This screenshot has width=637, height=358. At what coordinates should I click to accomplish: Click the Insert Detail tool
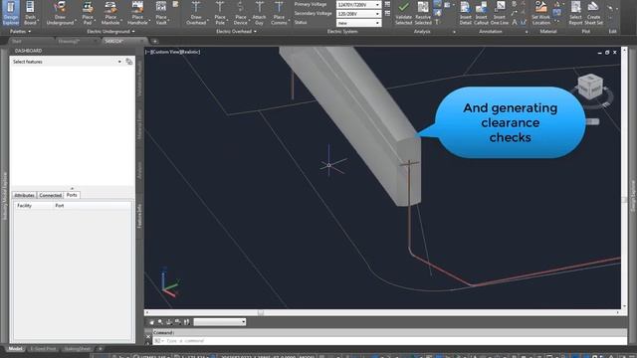pyautogui.click(x=466, y=13)
